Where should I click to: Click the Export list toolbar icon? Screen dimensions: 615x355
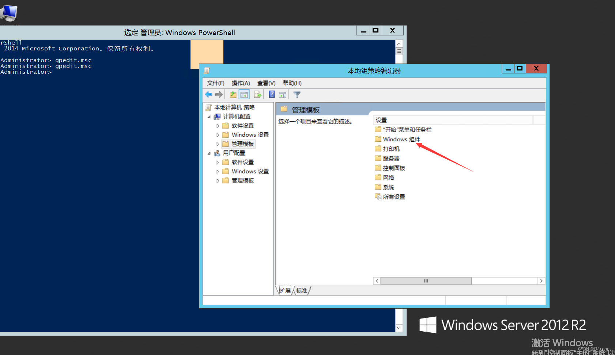(258, 95)
